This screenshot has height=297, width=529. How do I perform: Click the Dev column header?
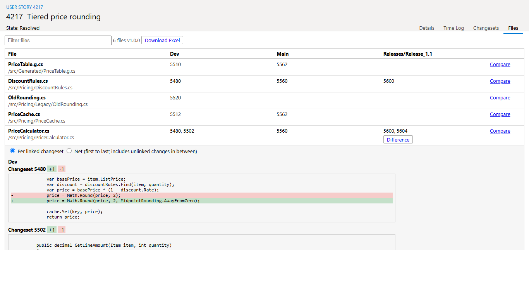[175, 54]
